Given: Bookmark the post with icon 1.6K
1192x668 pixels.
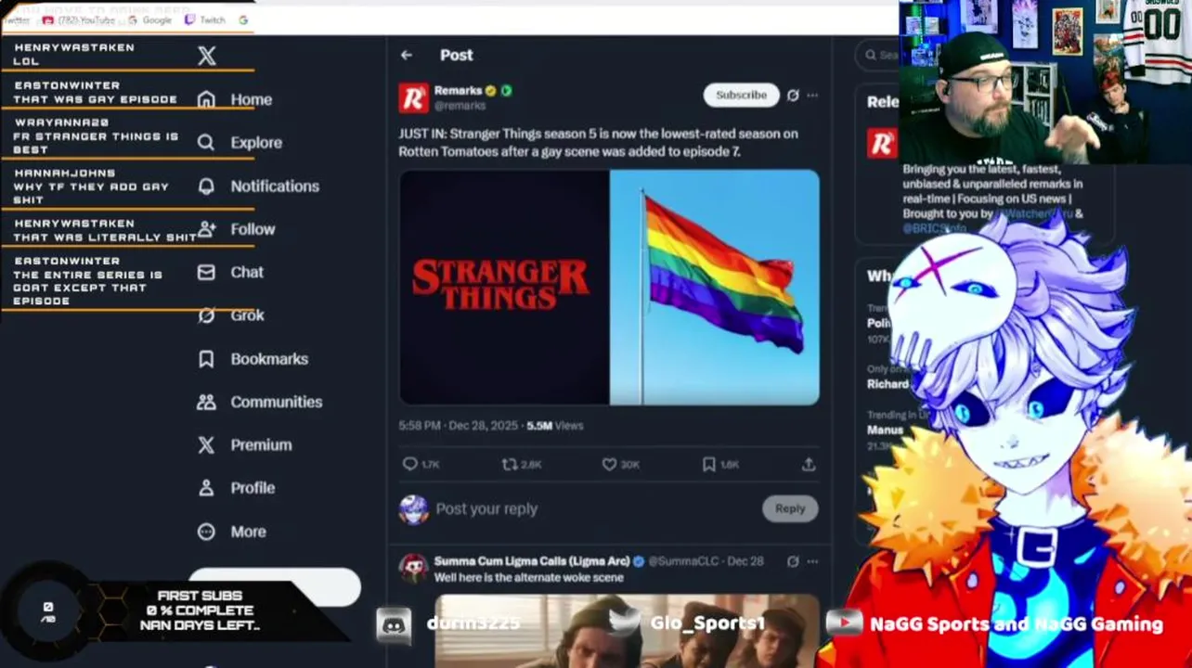Looking at the screenshot, I should click(x=708, y=464).
